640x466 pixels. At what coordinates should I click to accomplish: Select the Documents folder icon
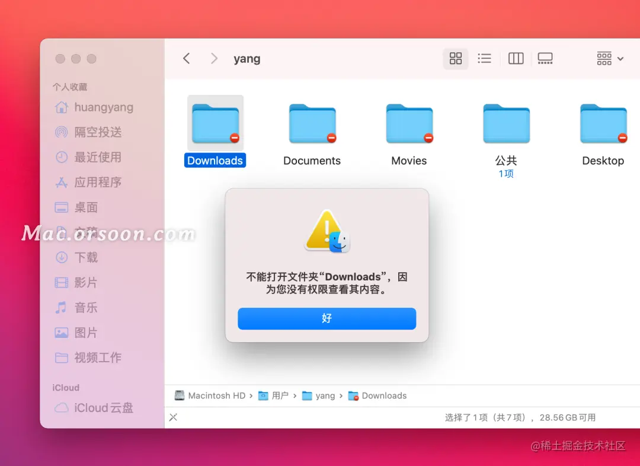(x=312, y=124)
